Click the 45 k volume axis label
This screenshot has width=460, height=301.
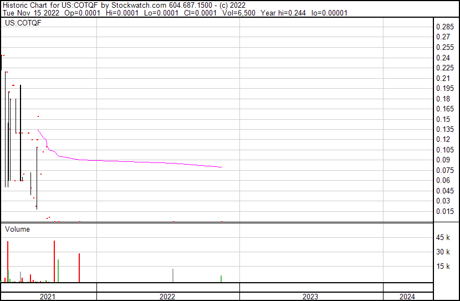(443, 238)
